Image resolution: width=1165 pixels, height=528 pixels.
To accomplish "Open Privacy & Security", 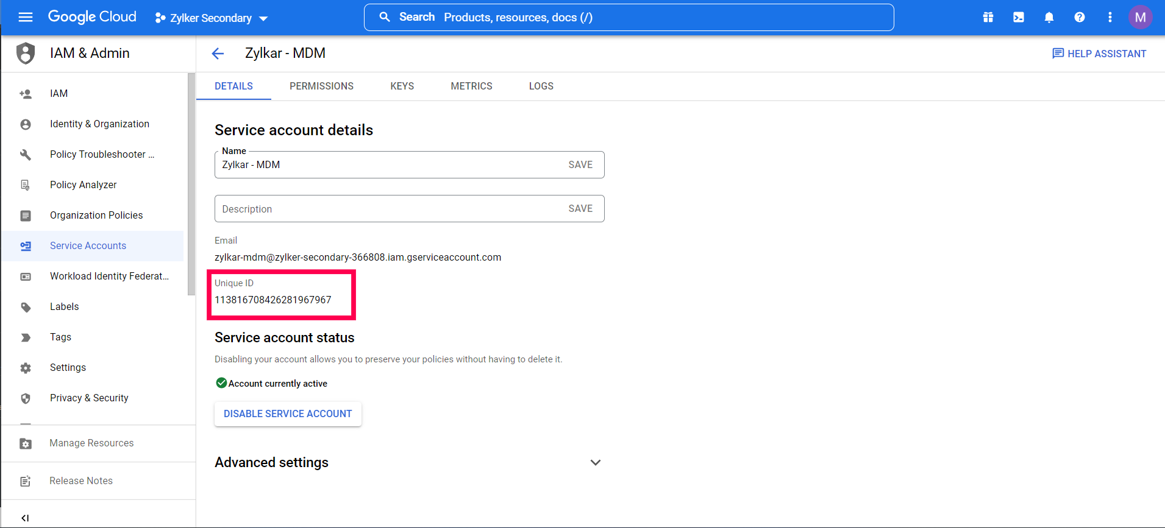I will (x=89, y=398).
